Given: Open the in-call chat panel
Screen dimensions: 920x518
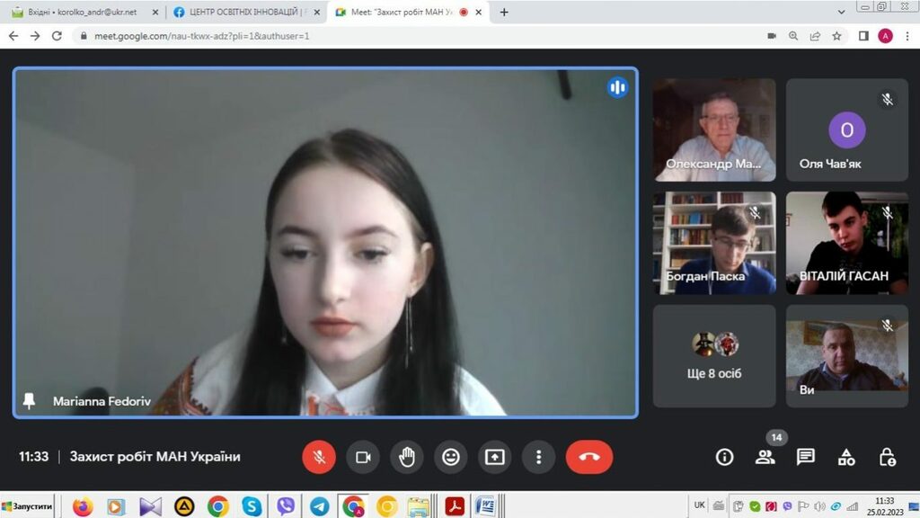Looking at the screenshot, I should [806, 457].
